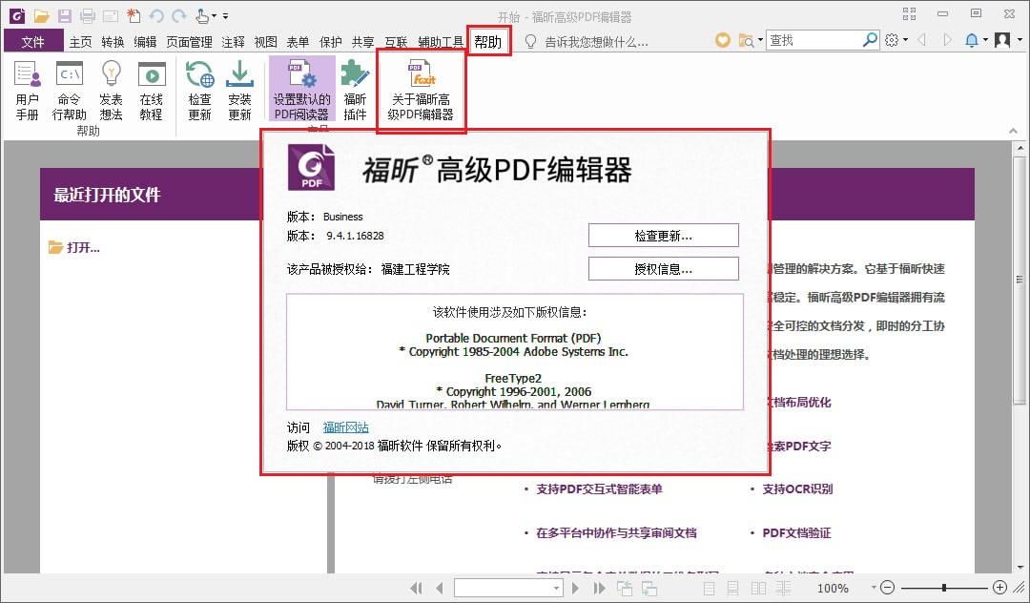The height and width of the screenshot is (603, 1030).
Task: Click the Undo arrow in quick toolbar
Action: coord(156,15)
